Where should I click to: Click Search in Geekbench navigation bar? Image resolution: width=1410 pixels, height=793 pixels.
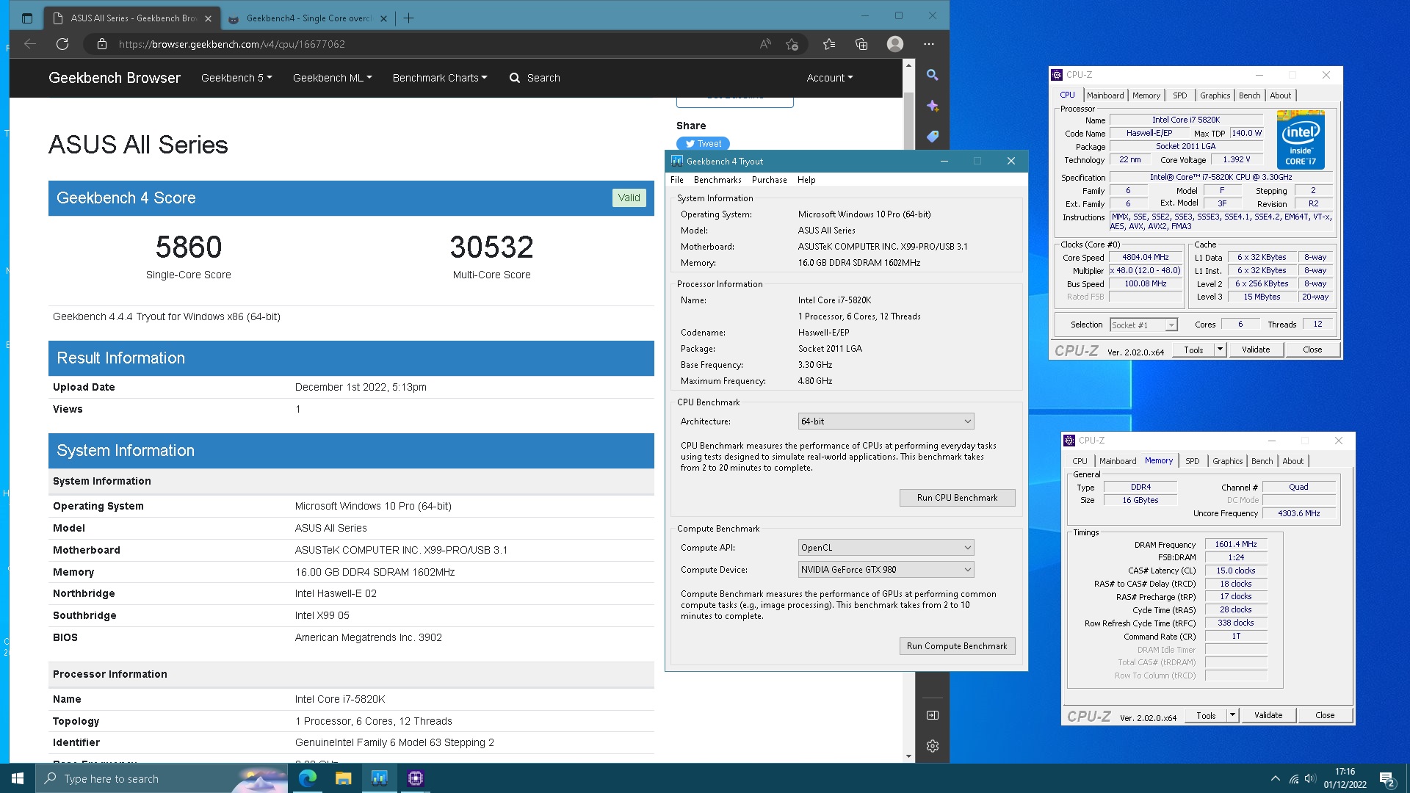tap(535, 78)
